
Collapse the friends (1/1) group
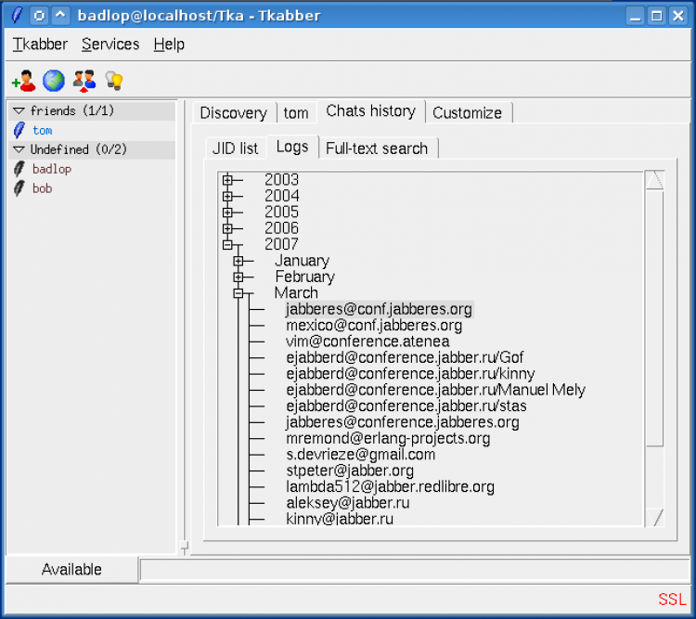pyautogui.click(x=19, y=110)
